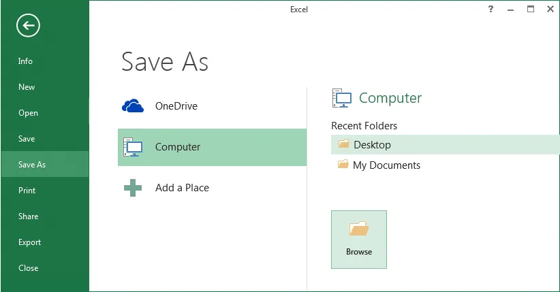The width and height of the screenshot is (560, 292).
Task: Open the Print menu item
Action: click(45, 191)
